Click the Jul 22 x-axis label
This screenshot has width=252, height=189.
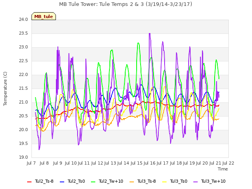[228, 163]
